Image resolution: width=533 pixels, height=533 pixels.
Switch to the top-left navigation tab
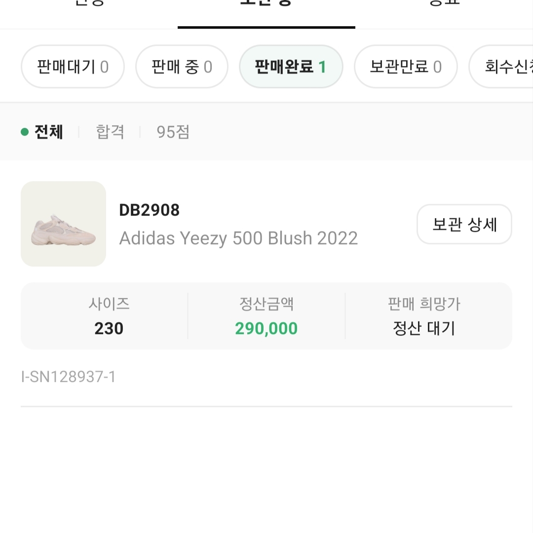point(89,5)
